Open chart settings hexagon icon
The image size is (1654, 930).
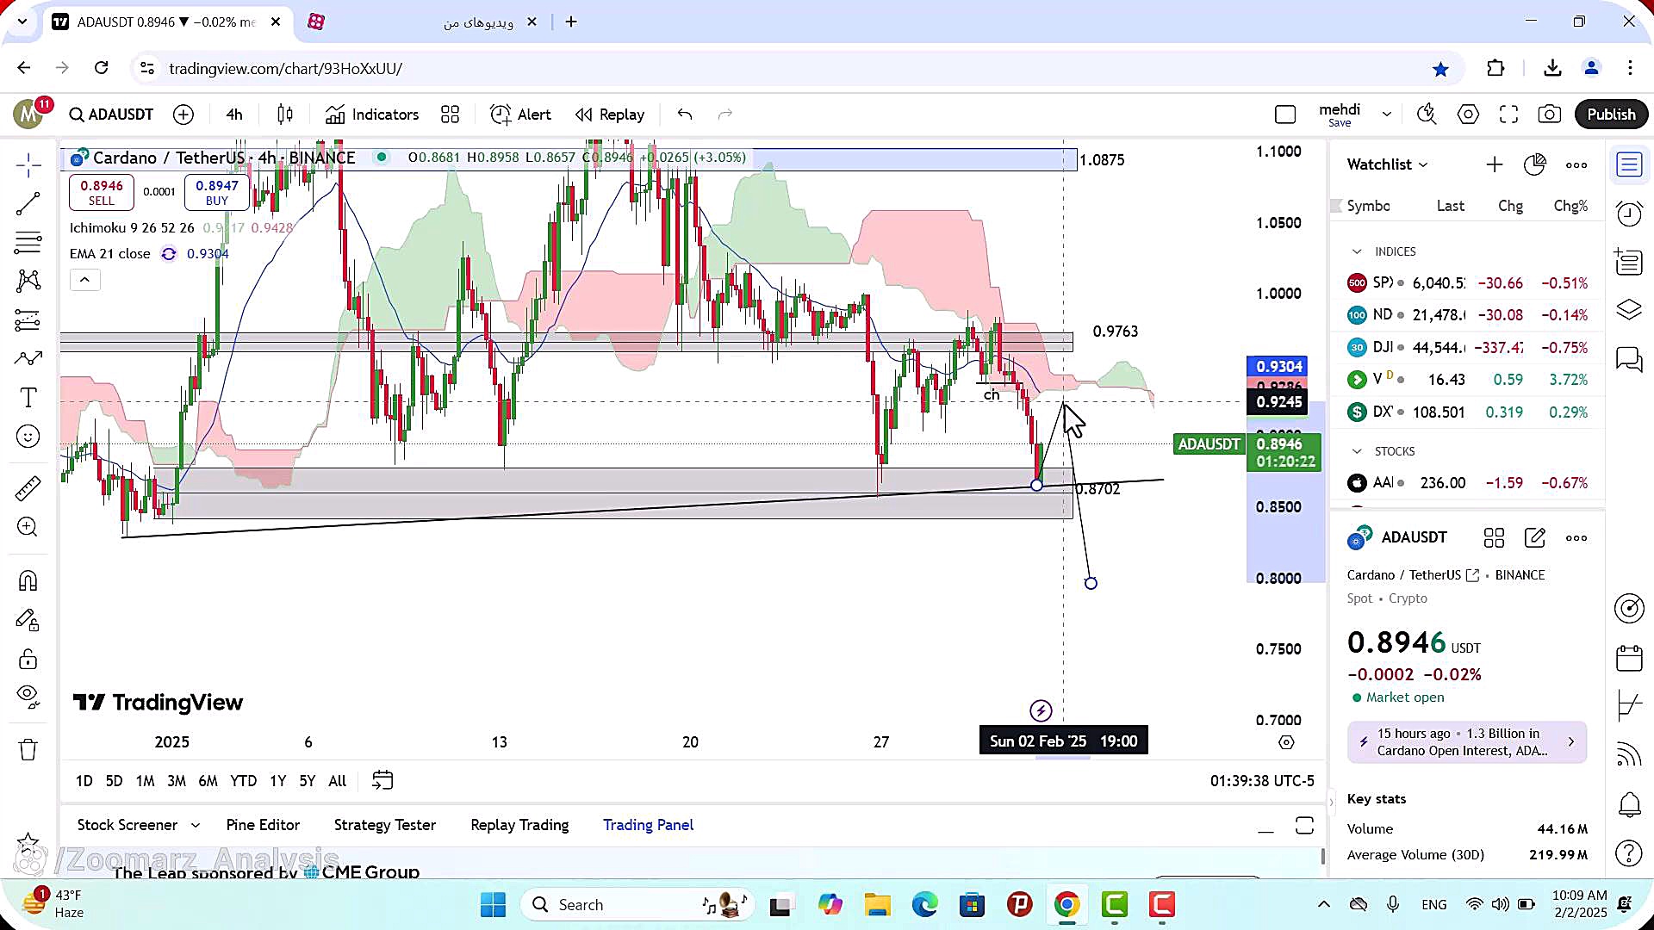(1468, 115)
